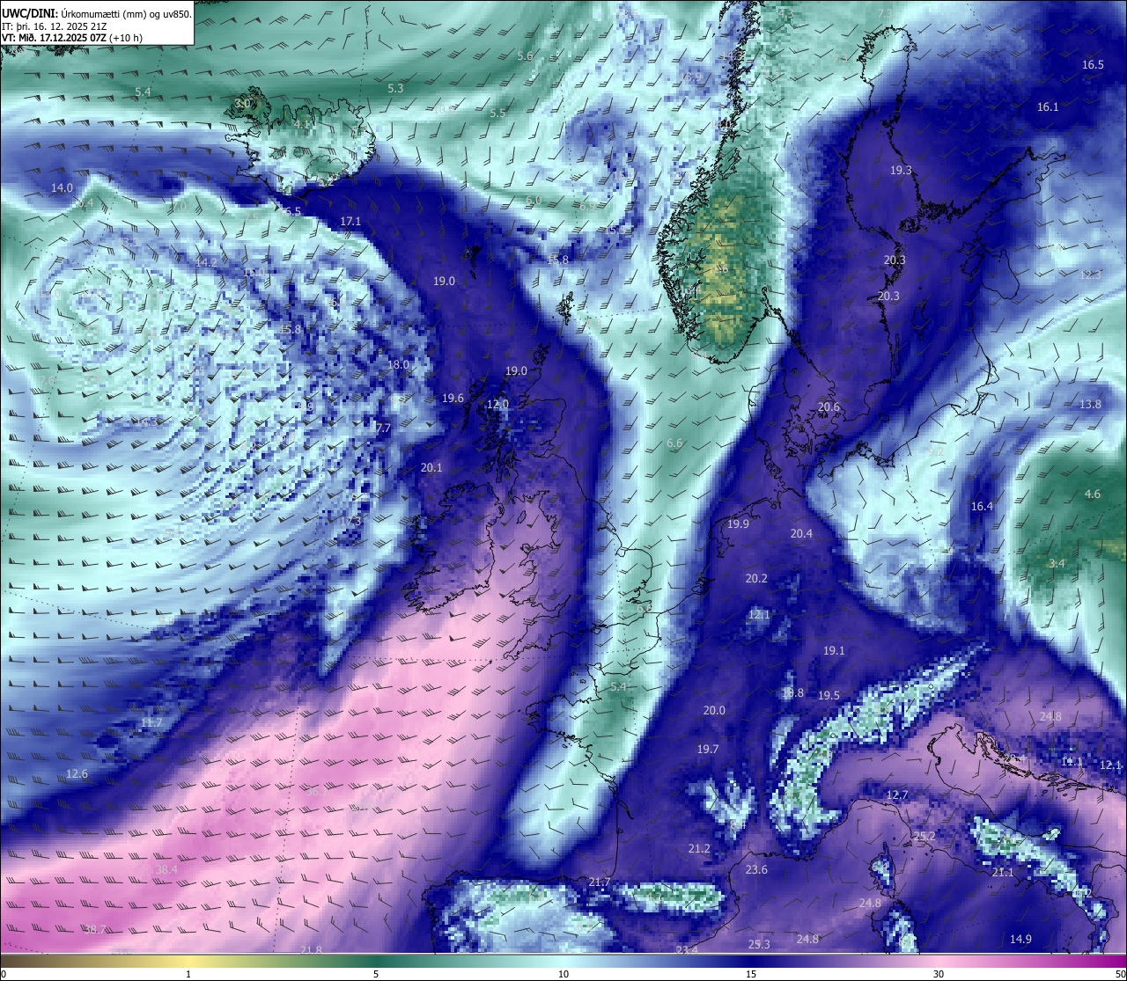The width and height of the screenshot is (1127, 981).
Task: Click the VT Mið. 17.12.2025 07Z line
Action: 72,38
